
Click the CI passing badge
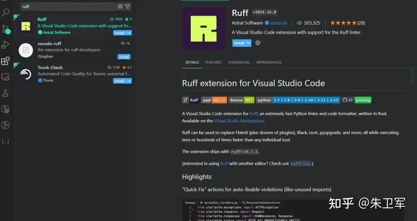[x=357, y=100]
